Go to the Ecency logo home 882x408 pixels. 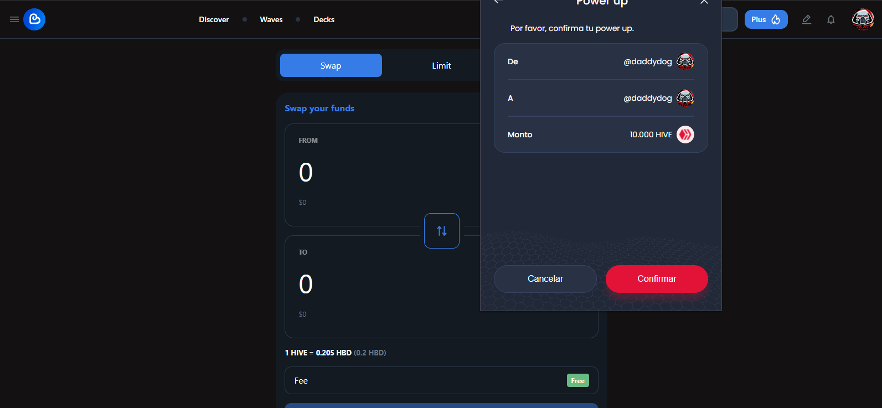[x=34, y=19]
